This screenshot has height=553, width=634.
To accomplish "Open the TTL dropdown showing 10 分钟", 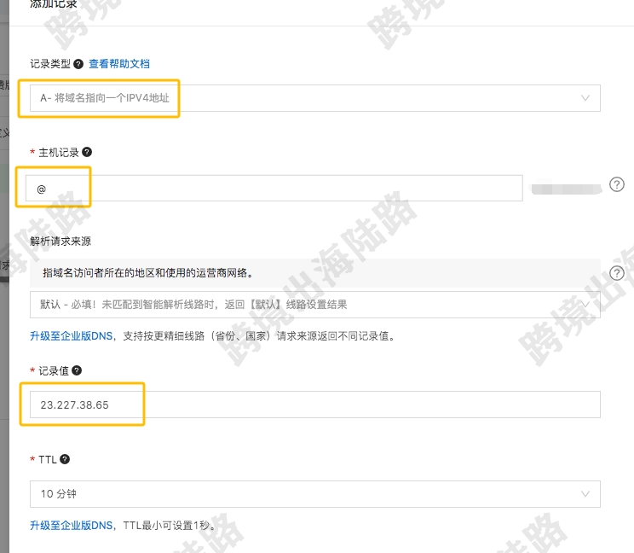I will pos(315,494).
